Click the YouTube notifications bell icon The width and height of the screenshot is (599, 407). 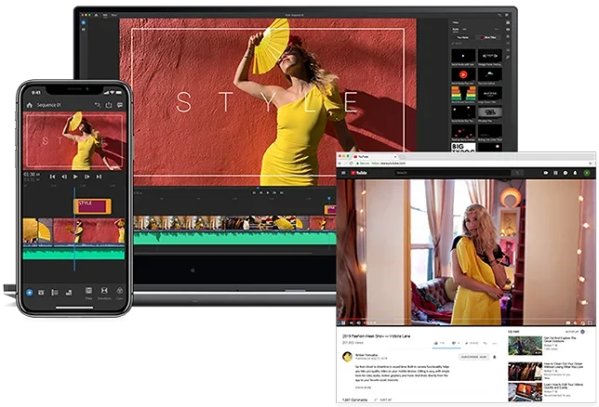[575, 173]
